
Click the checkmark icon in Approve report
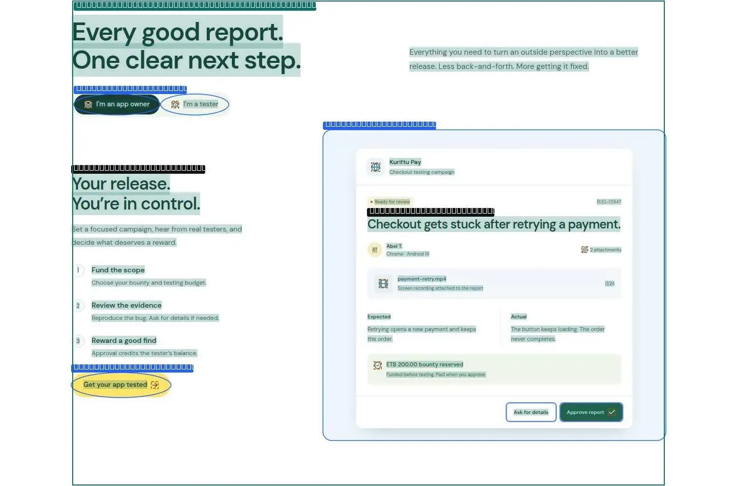tap(612, 412)
